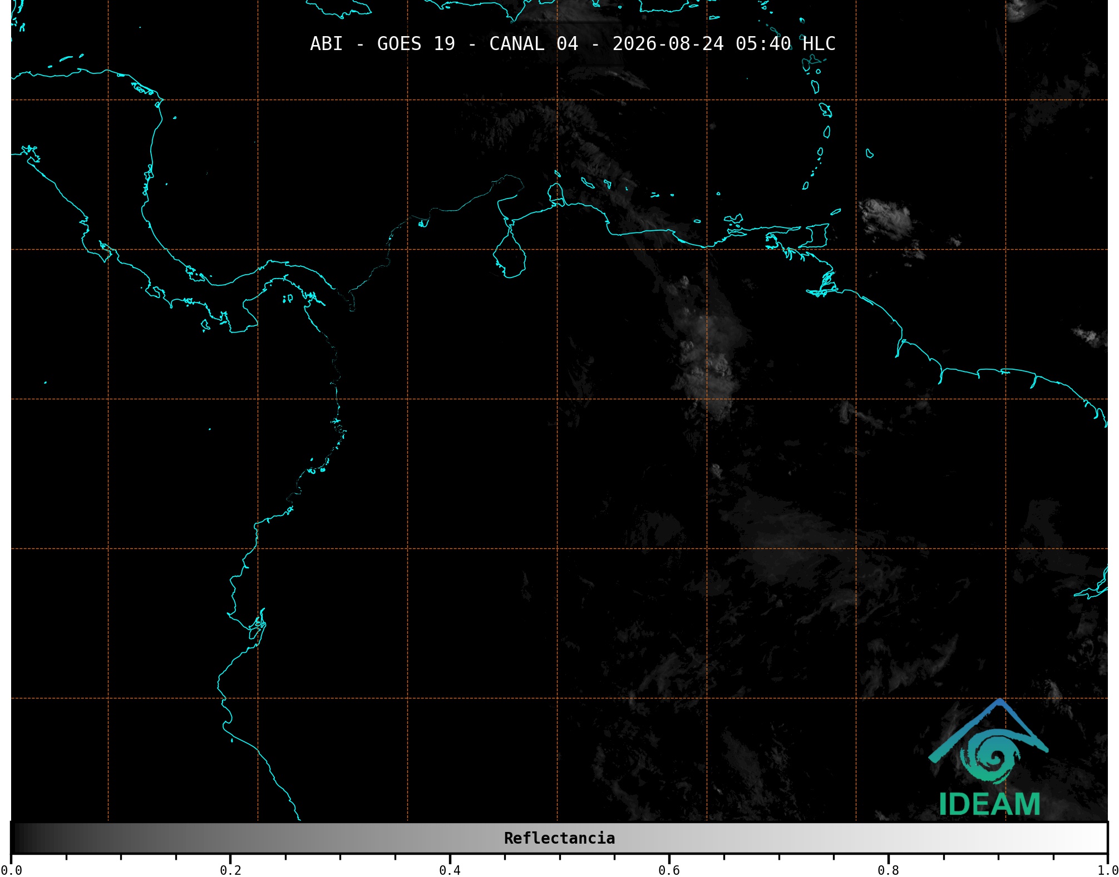1119x877 pixels.
Task: Click the Reflectancia grayscale colorbar
Action: 559,838
